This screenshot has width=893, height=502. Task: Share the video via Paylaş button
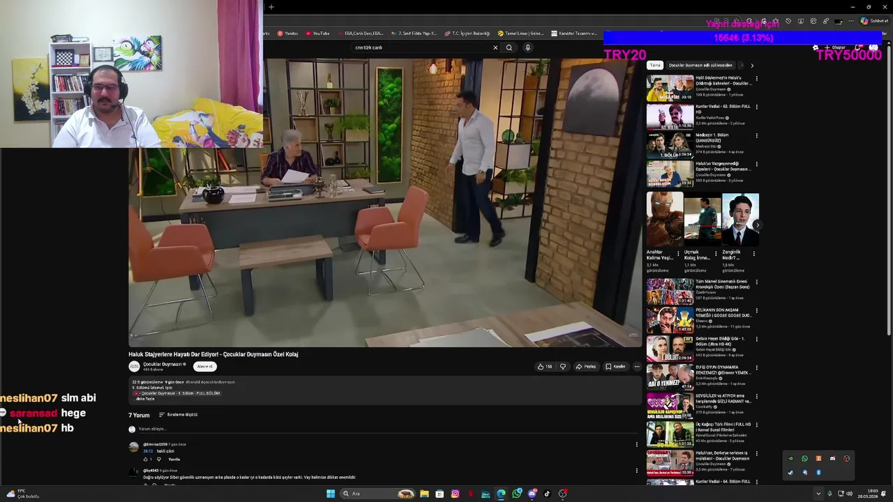point(586,366)
